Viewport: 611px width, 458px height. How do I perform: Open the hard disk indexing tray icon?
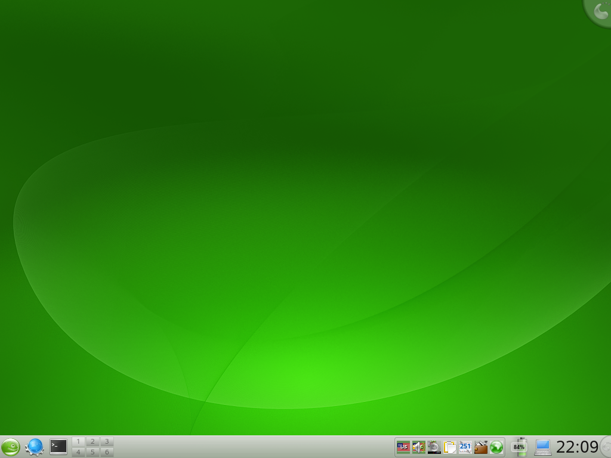[434, 447]
